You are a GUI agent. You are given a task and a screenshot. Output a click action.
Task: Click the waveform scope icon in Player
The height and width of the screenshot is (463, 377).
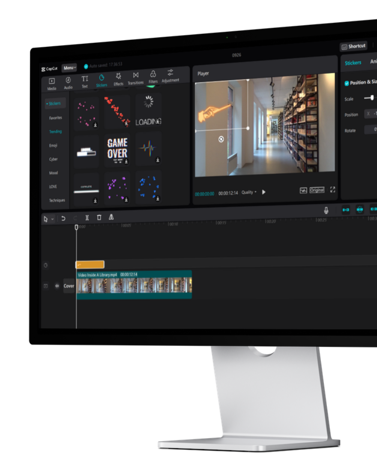pos(303,190)
